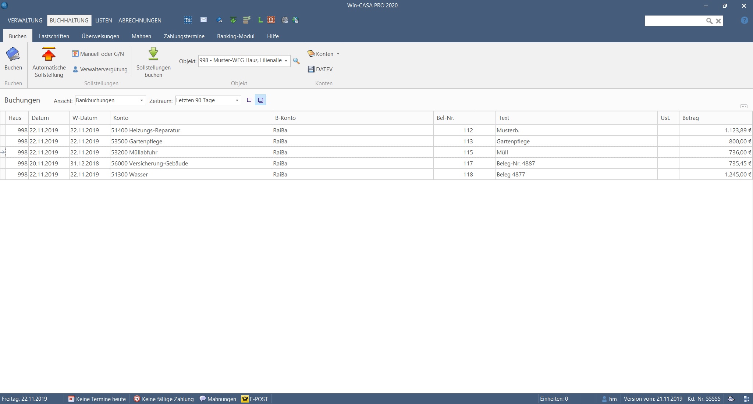The image size is (753, 404).
Task: Expand the Konten dropdown arrow
Action: [x=338, y=54]
